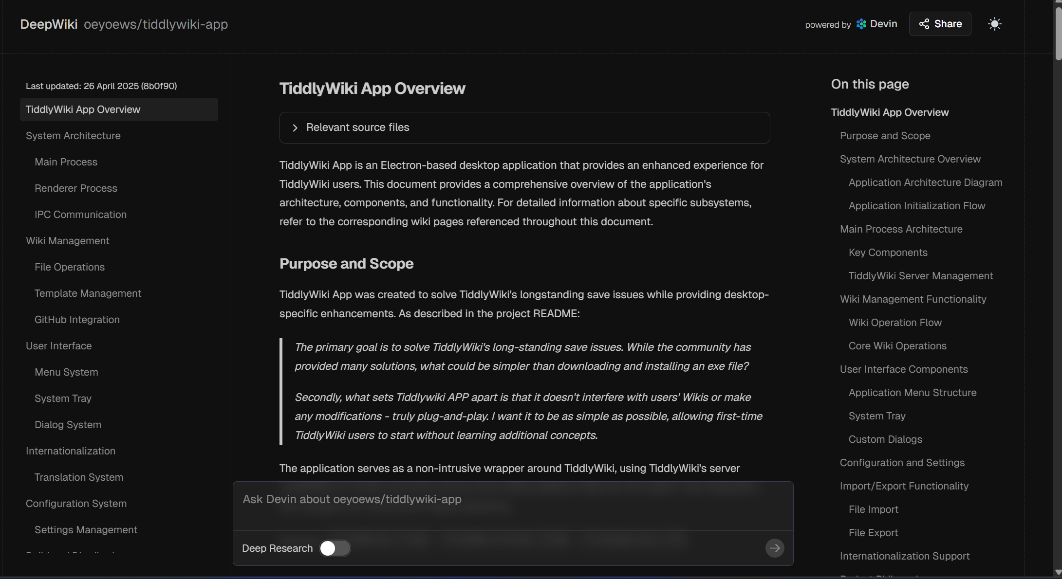
Task: Open Renderer Process sidebar page
Action: coord(76,188)
